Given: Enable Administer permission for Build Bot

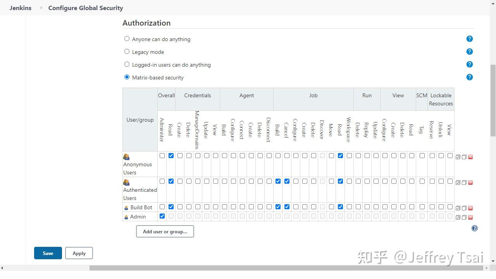Looking at the screenshot, I should click(x=162, y=207).
